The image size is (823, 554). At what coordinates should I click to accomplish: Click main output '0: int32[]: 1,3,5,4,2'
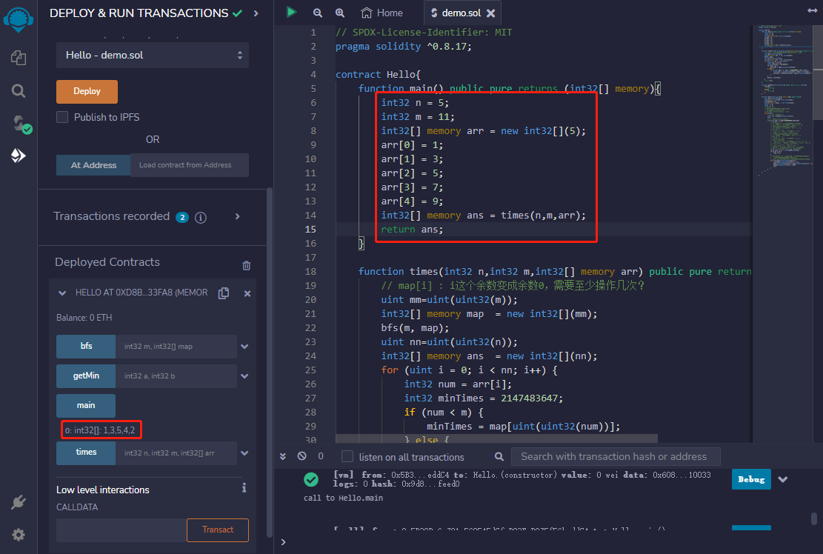click(x=101, y=430)
